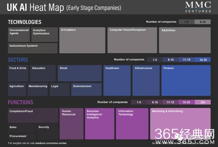Click the Business Intelligence/Analytics tile
218x147 pixels.
(99, 124)
